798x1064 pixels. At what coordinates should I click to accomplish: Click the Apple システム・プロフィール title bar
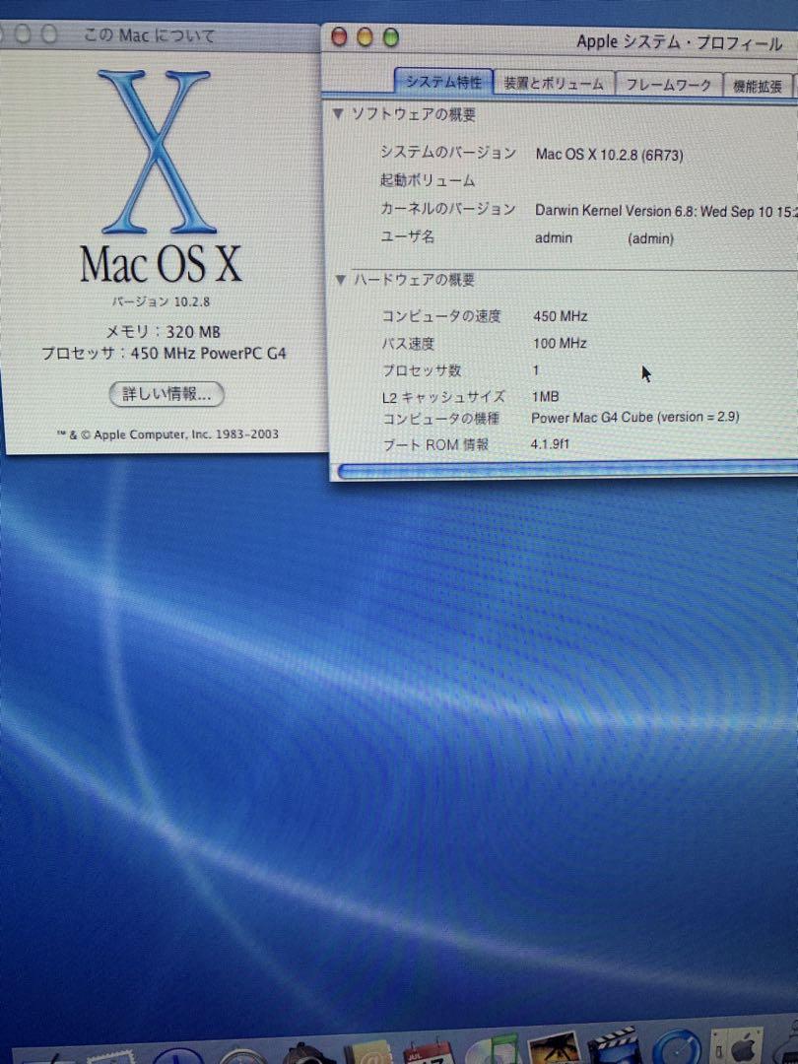pos(560,39)
